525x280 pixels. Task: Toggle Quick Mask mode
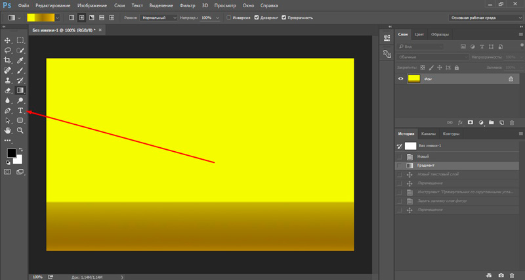pos(7,172)
